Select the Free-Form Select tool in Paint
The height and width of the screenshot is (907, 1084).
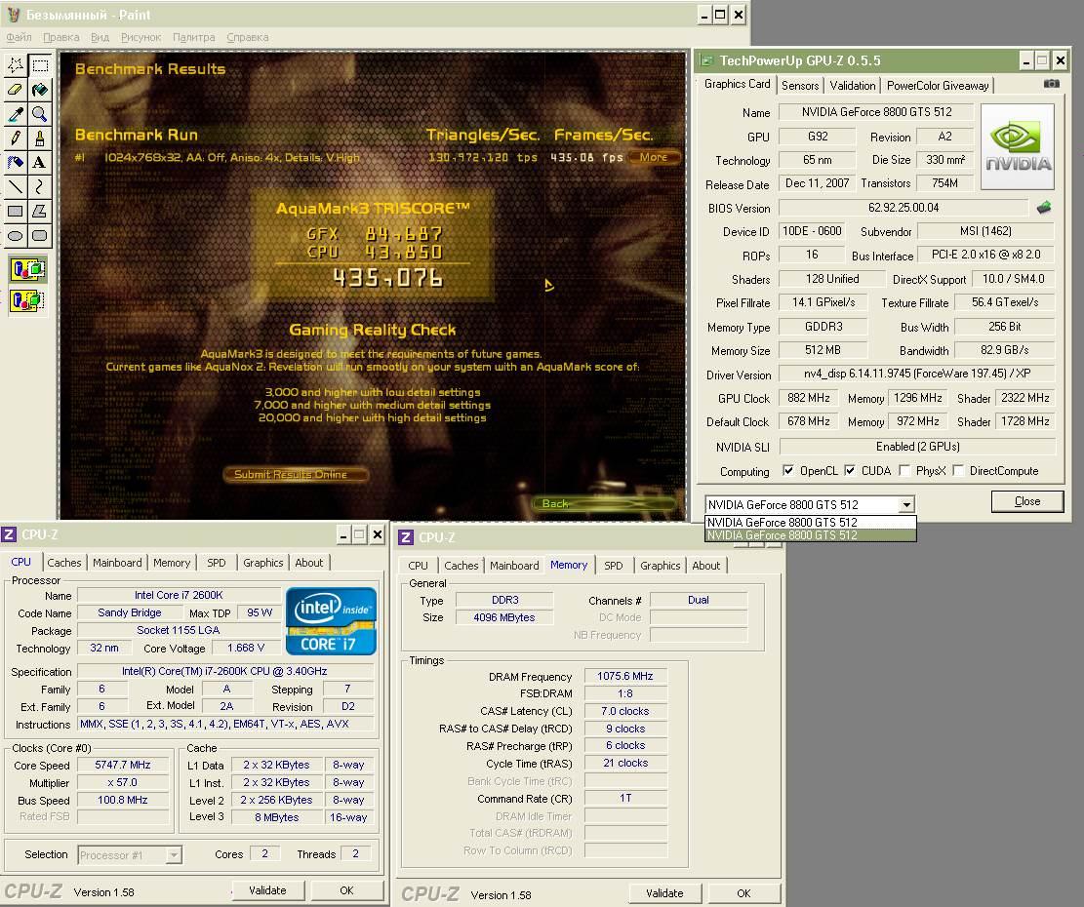16,65
